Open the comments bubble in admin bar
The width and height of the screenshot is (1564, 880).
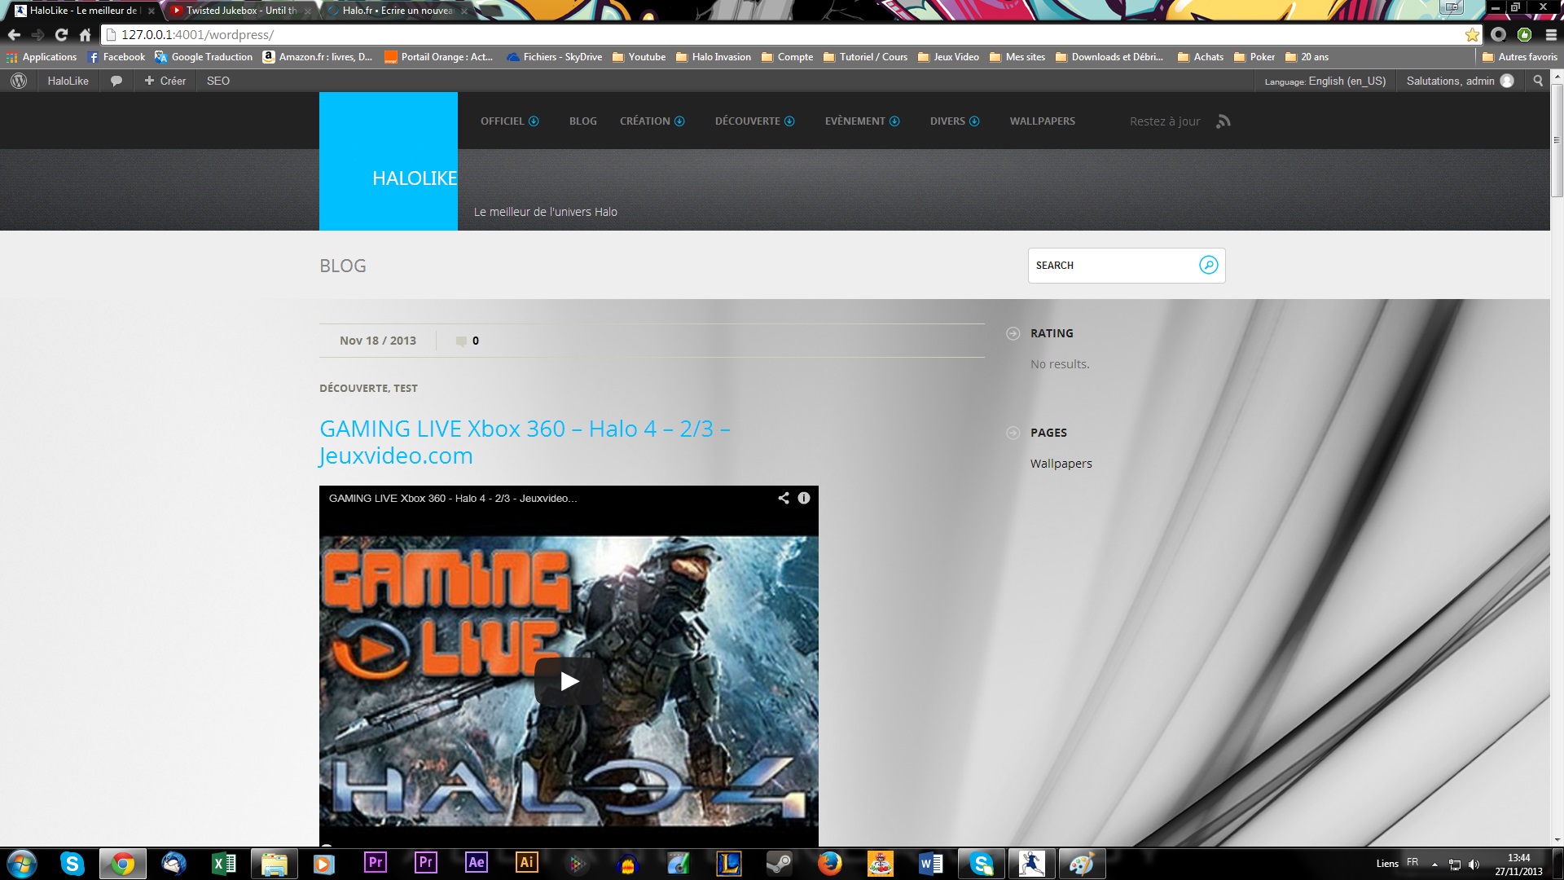point(116,81)
